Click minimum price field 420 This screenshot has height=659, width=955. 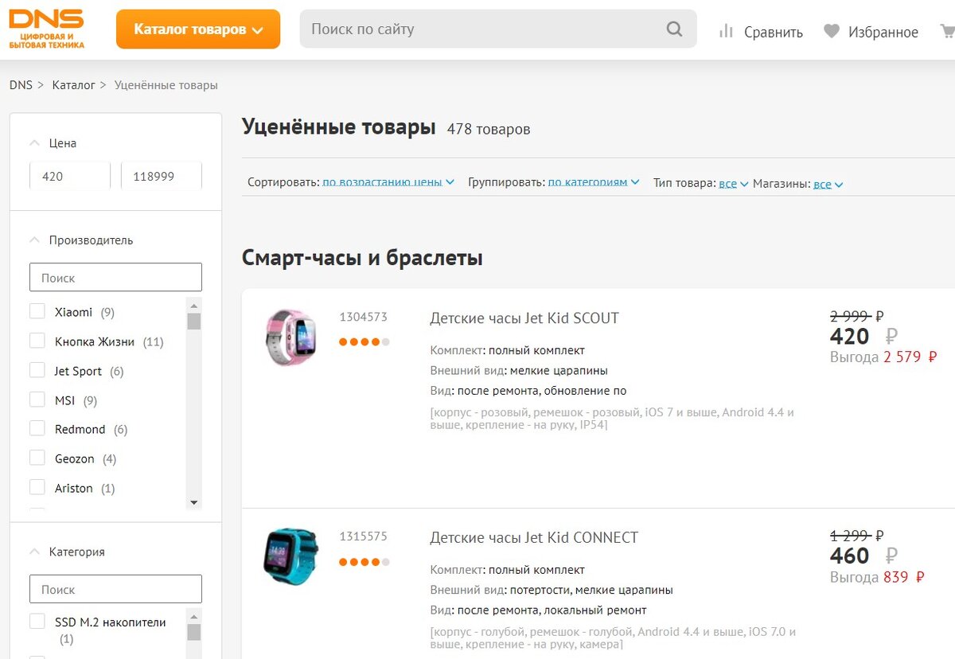click(70, 176)
